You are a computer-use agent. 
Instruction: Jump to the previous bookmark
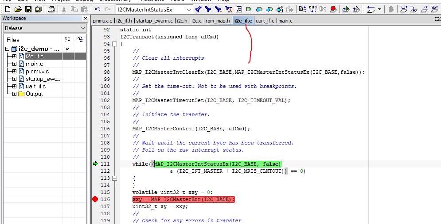(x=259, y=9)
